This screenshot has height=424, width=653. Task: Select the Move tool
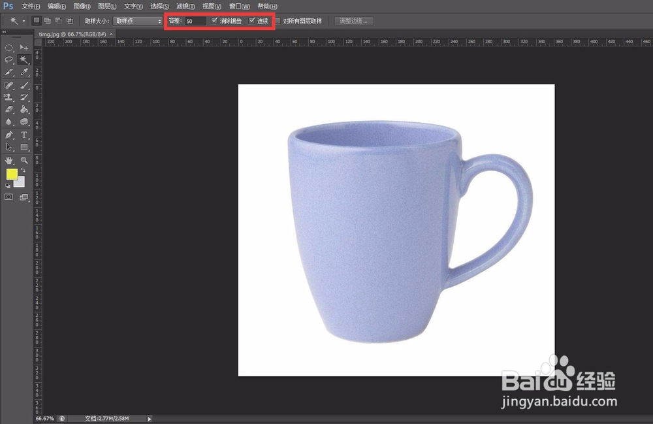(x=24, y=48)
